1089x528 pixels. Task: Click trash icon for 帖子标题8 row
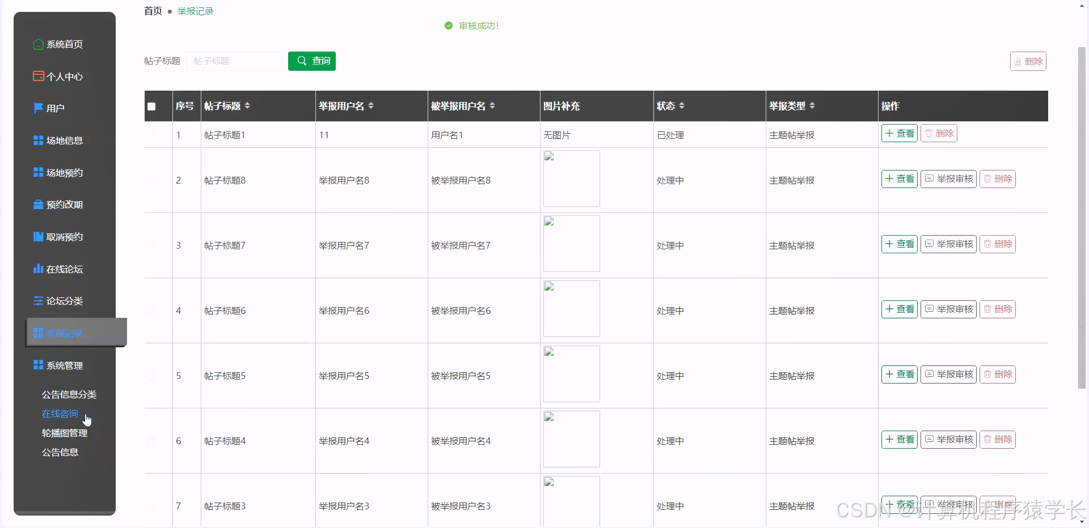pyautogui.click(x=987, y=178)
